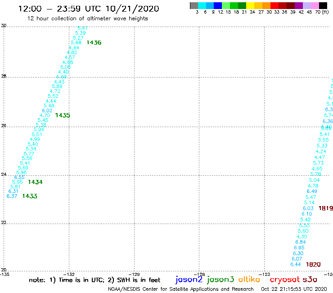The height and width of the screenshot is (293, 333).
Task: Click the '(ft)' unit label in legend
Action: point(325,12)
